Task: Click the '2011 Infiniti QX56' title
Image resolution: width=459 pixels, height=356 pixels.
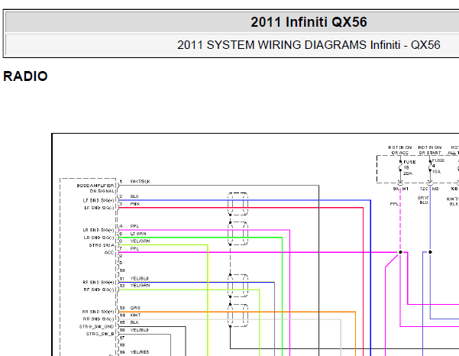Action: click(x=309, y=22)
